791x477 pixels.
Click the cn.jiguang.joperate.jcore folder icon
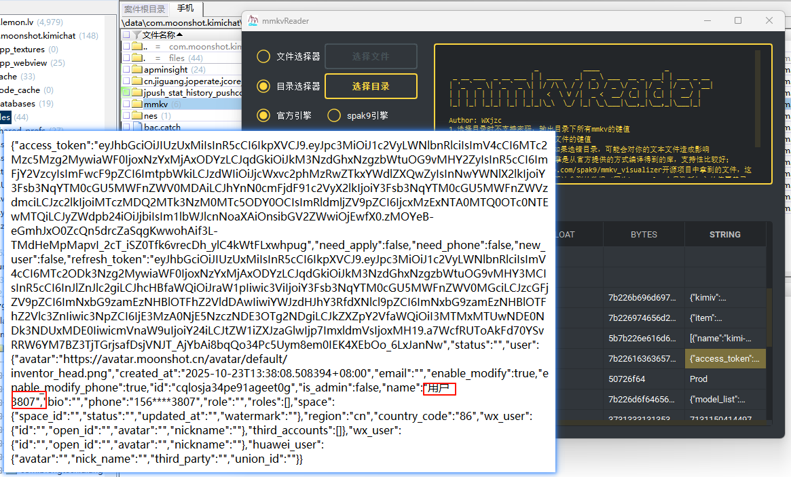[137, 81]
